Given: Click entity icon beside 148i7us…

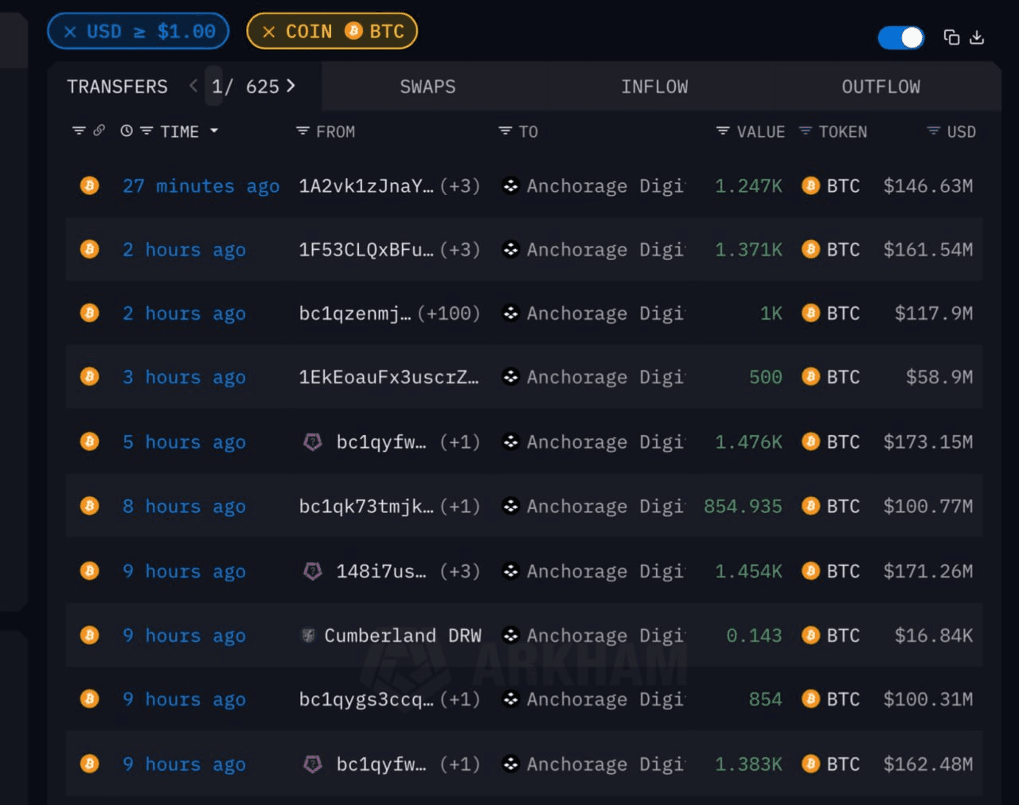Looking at the screenshot, I should click(313, 571).
